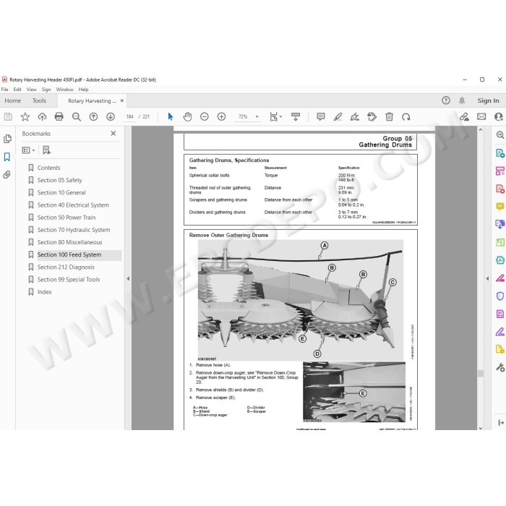Close the Rotary Harvesting document tab
The image size is (506, 506).
(122, 100)
